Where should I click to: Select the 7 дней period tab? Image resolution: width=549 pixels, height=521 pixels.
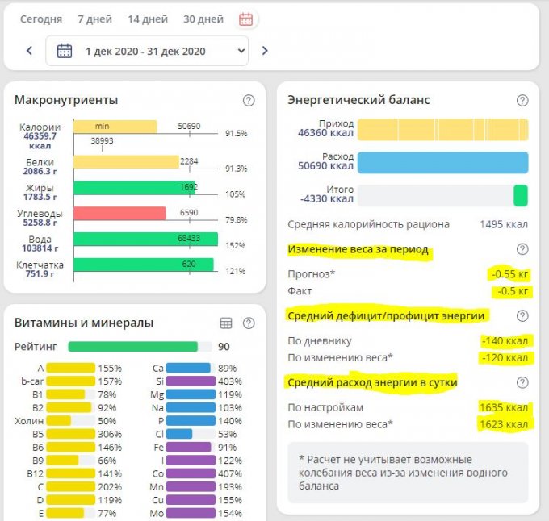[94, 19]
